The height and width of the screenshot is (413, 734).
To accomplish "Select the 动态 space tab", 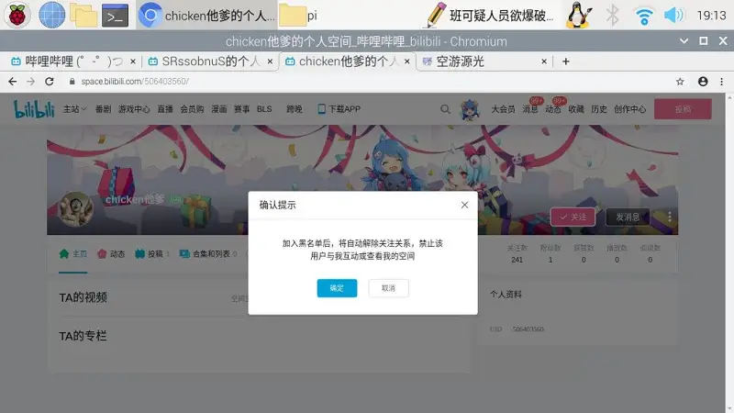I will click(x=111, y=254).
